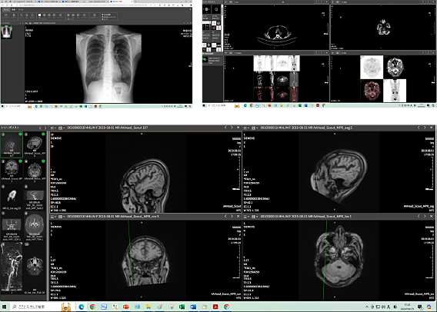The width and height of the screenshot is (437, 312).
Task: Select single-view layout icon in X-ray toolbar
Action: [39, 15]
